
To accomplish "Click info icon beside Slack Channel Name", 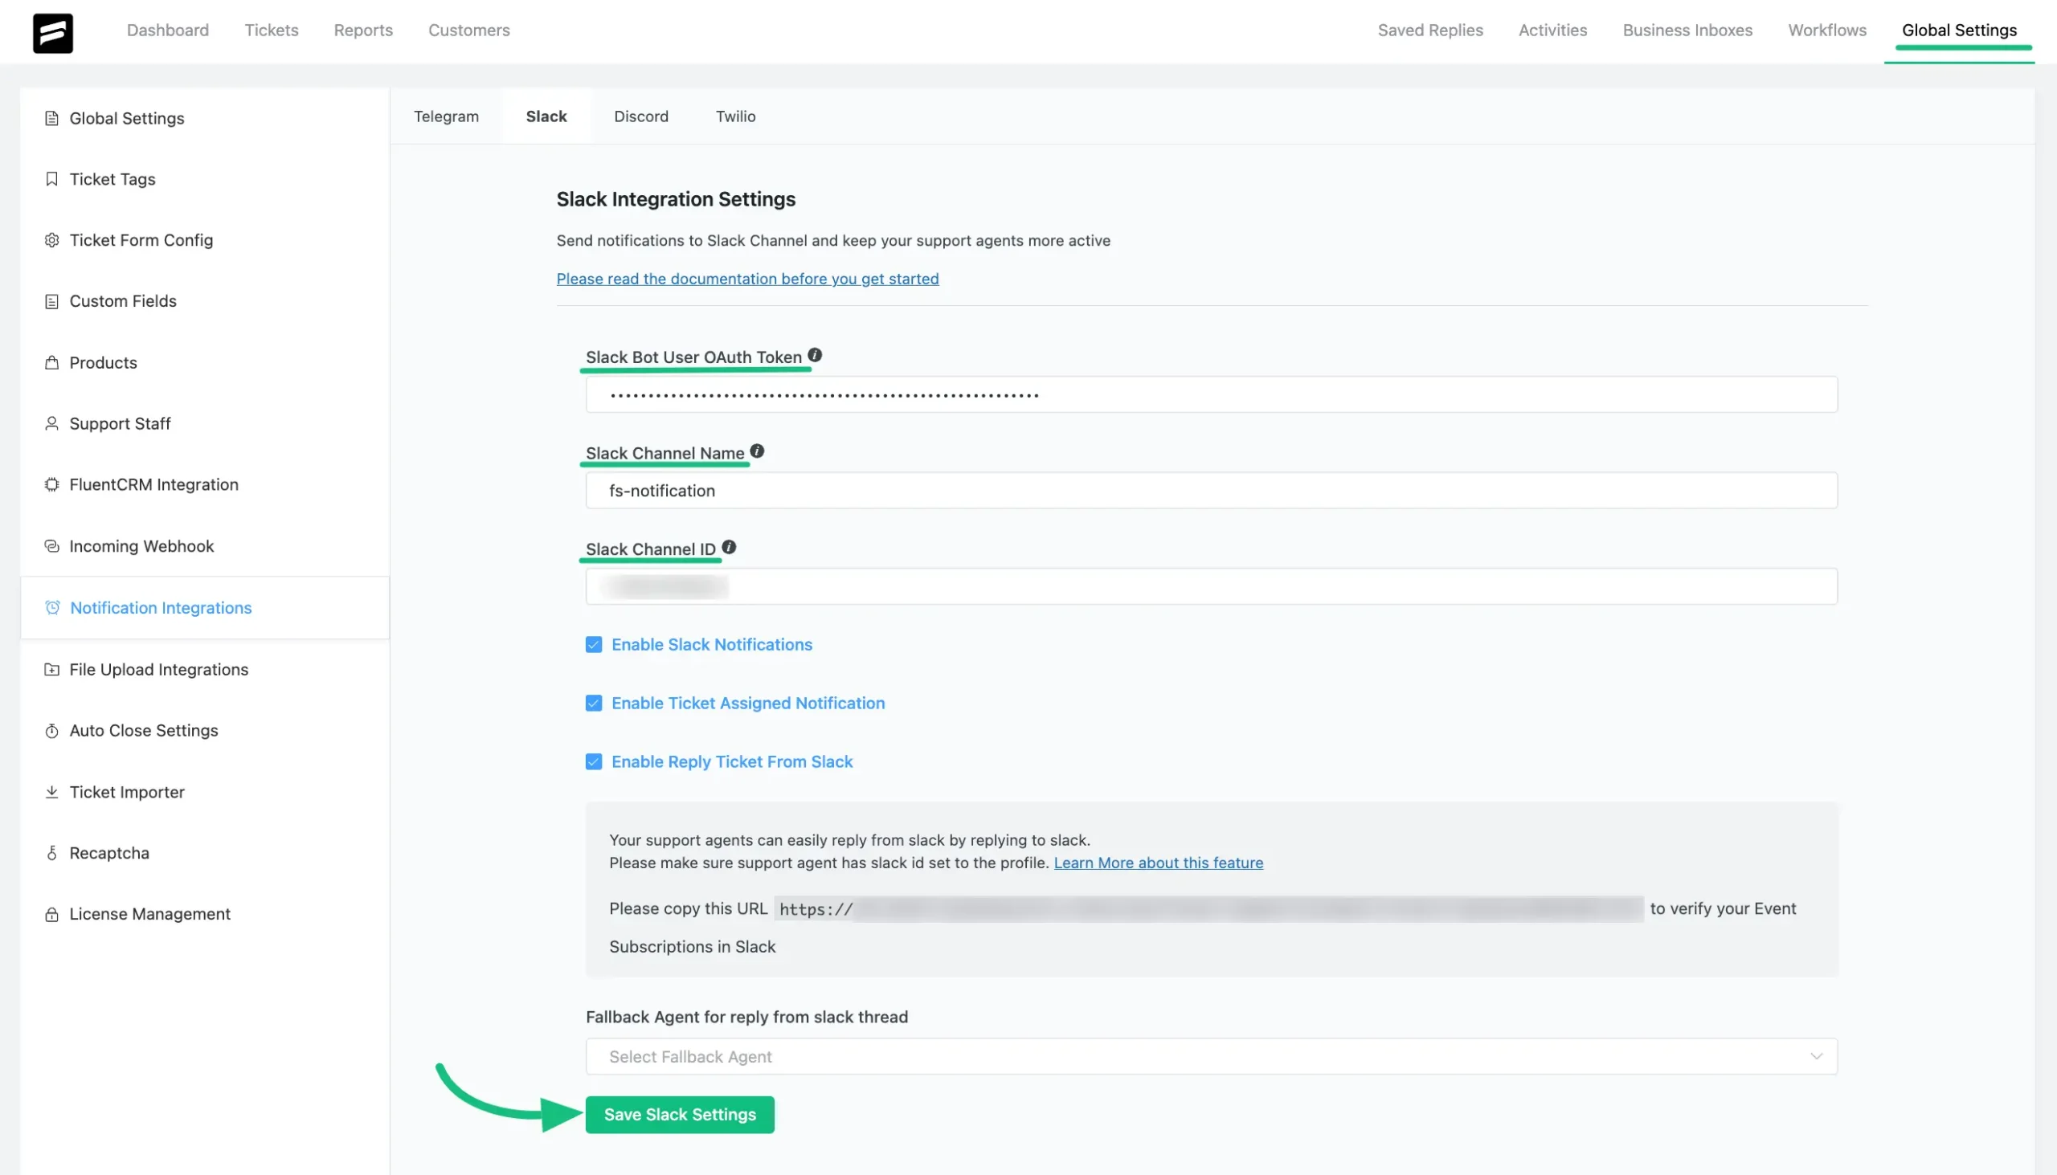I will 757,451.
